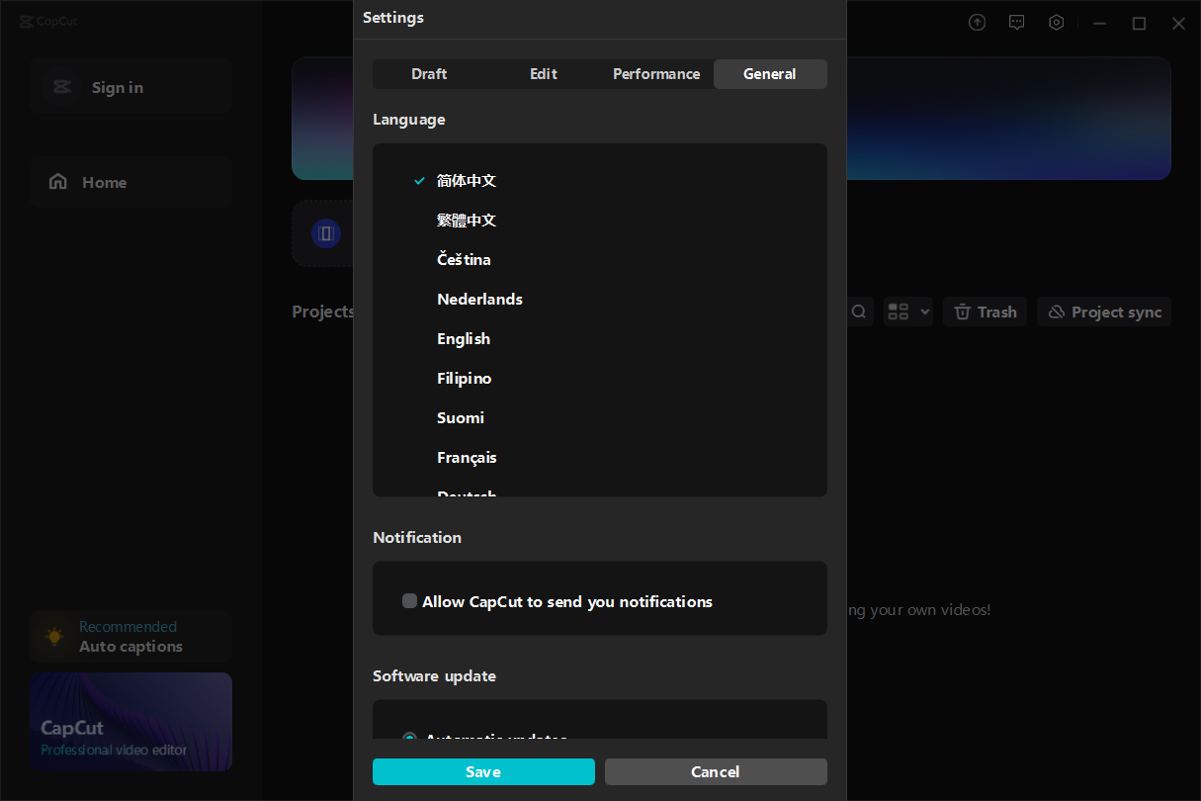
Task: Switch to the Draft settings tab
Action: [x=429, y=74]
